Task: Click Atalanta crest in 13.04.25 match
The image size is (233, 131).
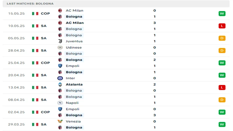Action: pos(60,84)
